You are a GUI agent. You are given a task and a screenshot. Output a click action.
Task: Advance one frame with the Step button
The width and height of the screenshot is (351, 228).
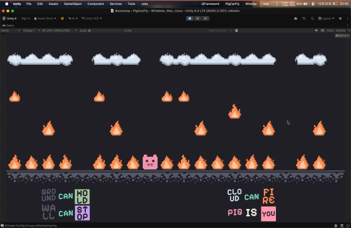[x=205, y=19]
